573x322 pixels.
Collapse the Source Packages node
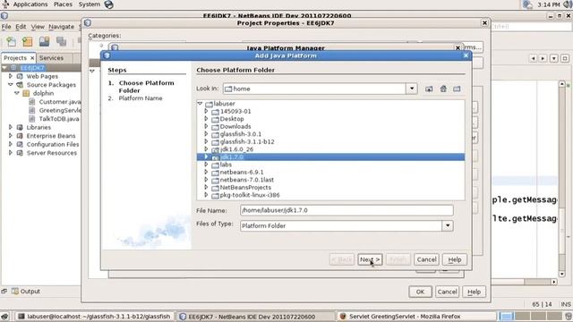pyautogui.click(x=10, y=85)
